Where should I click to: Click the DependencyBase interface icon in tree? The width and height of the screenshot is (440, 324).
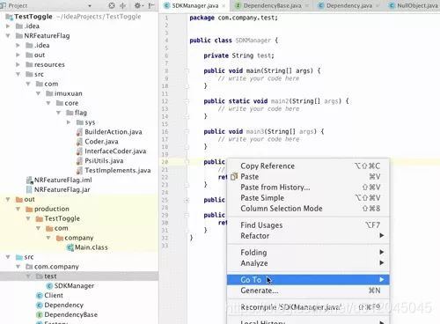coord(40,315)
